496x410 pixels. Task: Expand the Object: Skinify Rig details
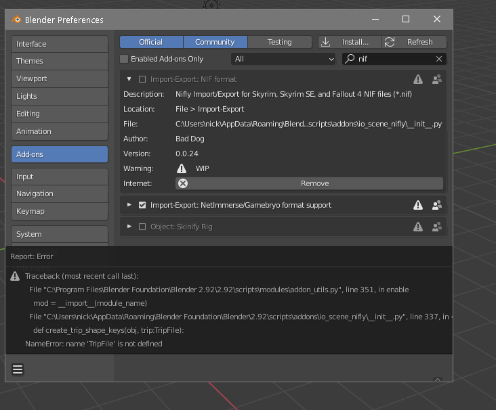click(129, 226)
